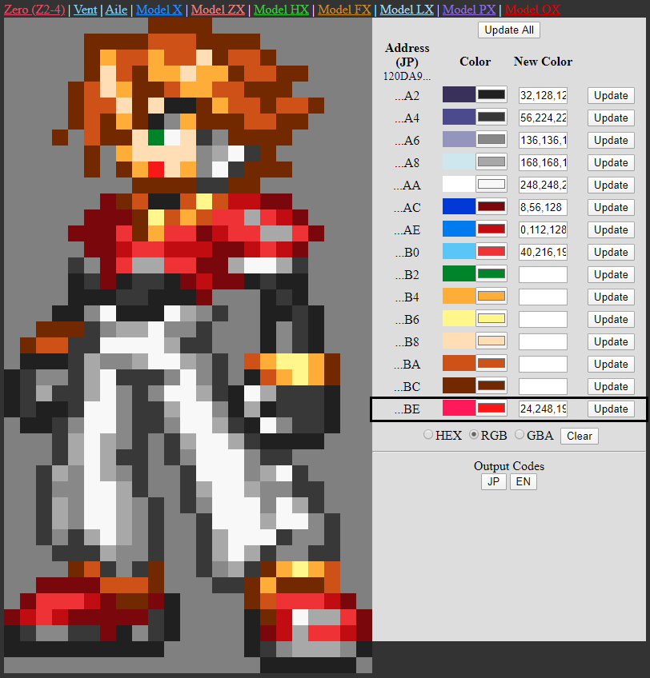Click empty new color field for B6
Image resolution: width=650 pixels, height=678 pixels.
543,320
